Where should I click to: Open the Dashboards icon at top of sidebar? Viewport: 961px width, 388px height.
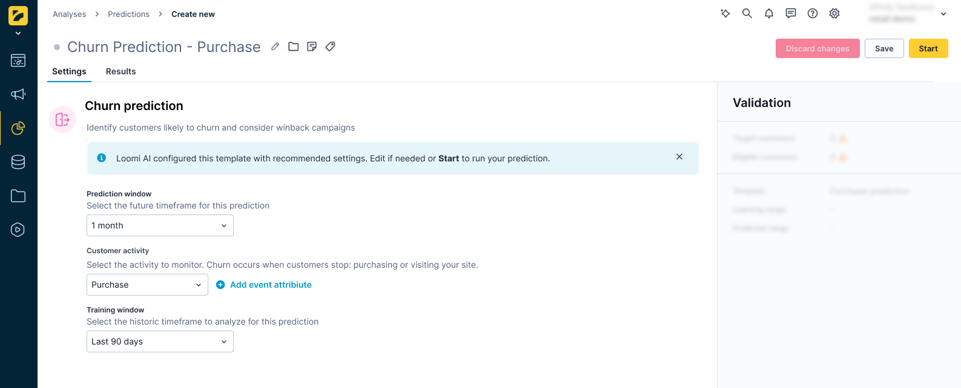coord(18,60)
